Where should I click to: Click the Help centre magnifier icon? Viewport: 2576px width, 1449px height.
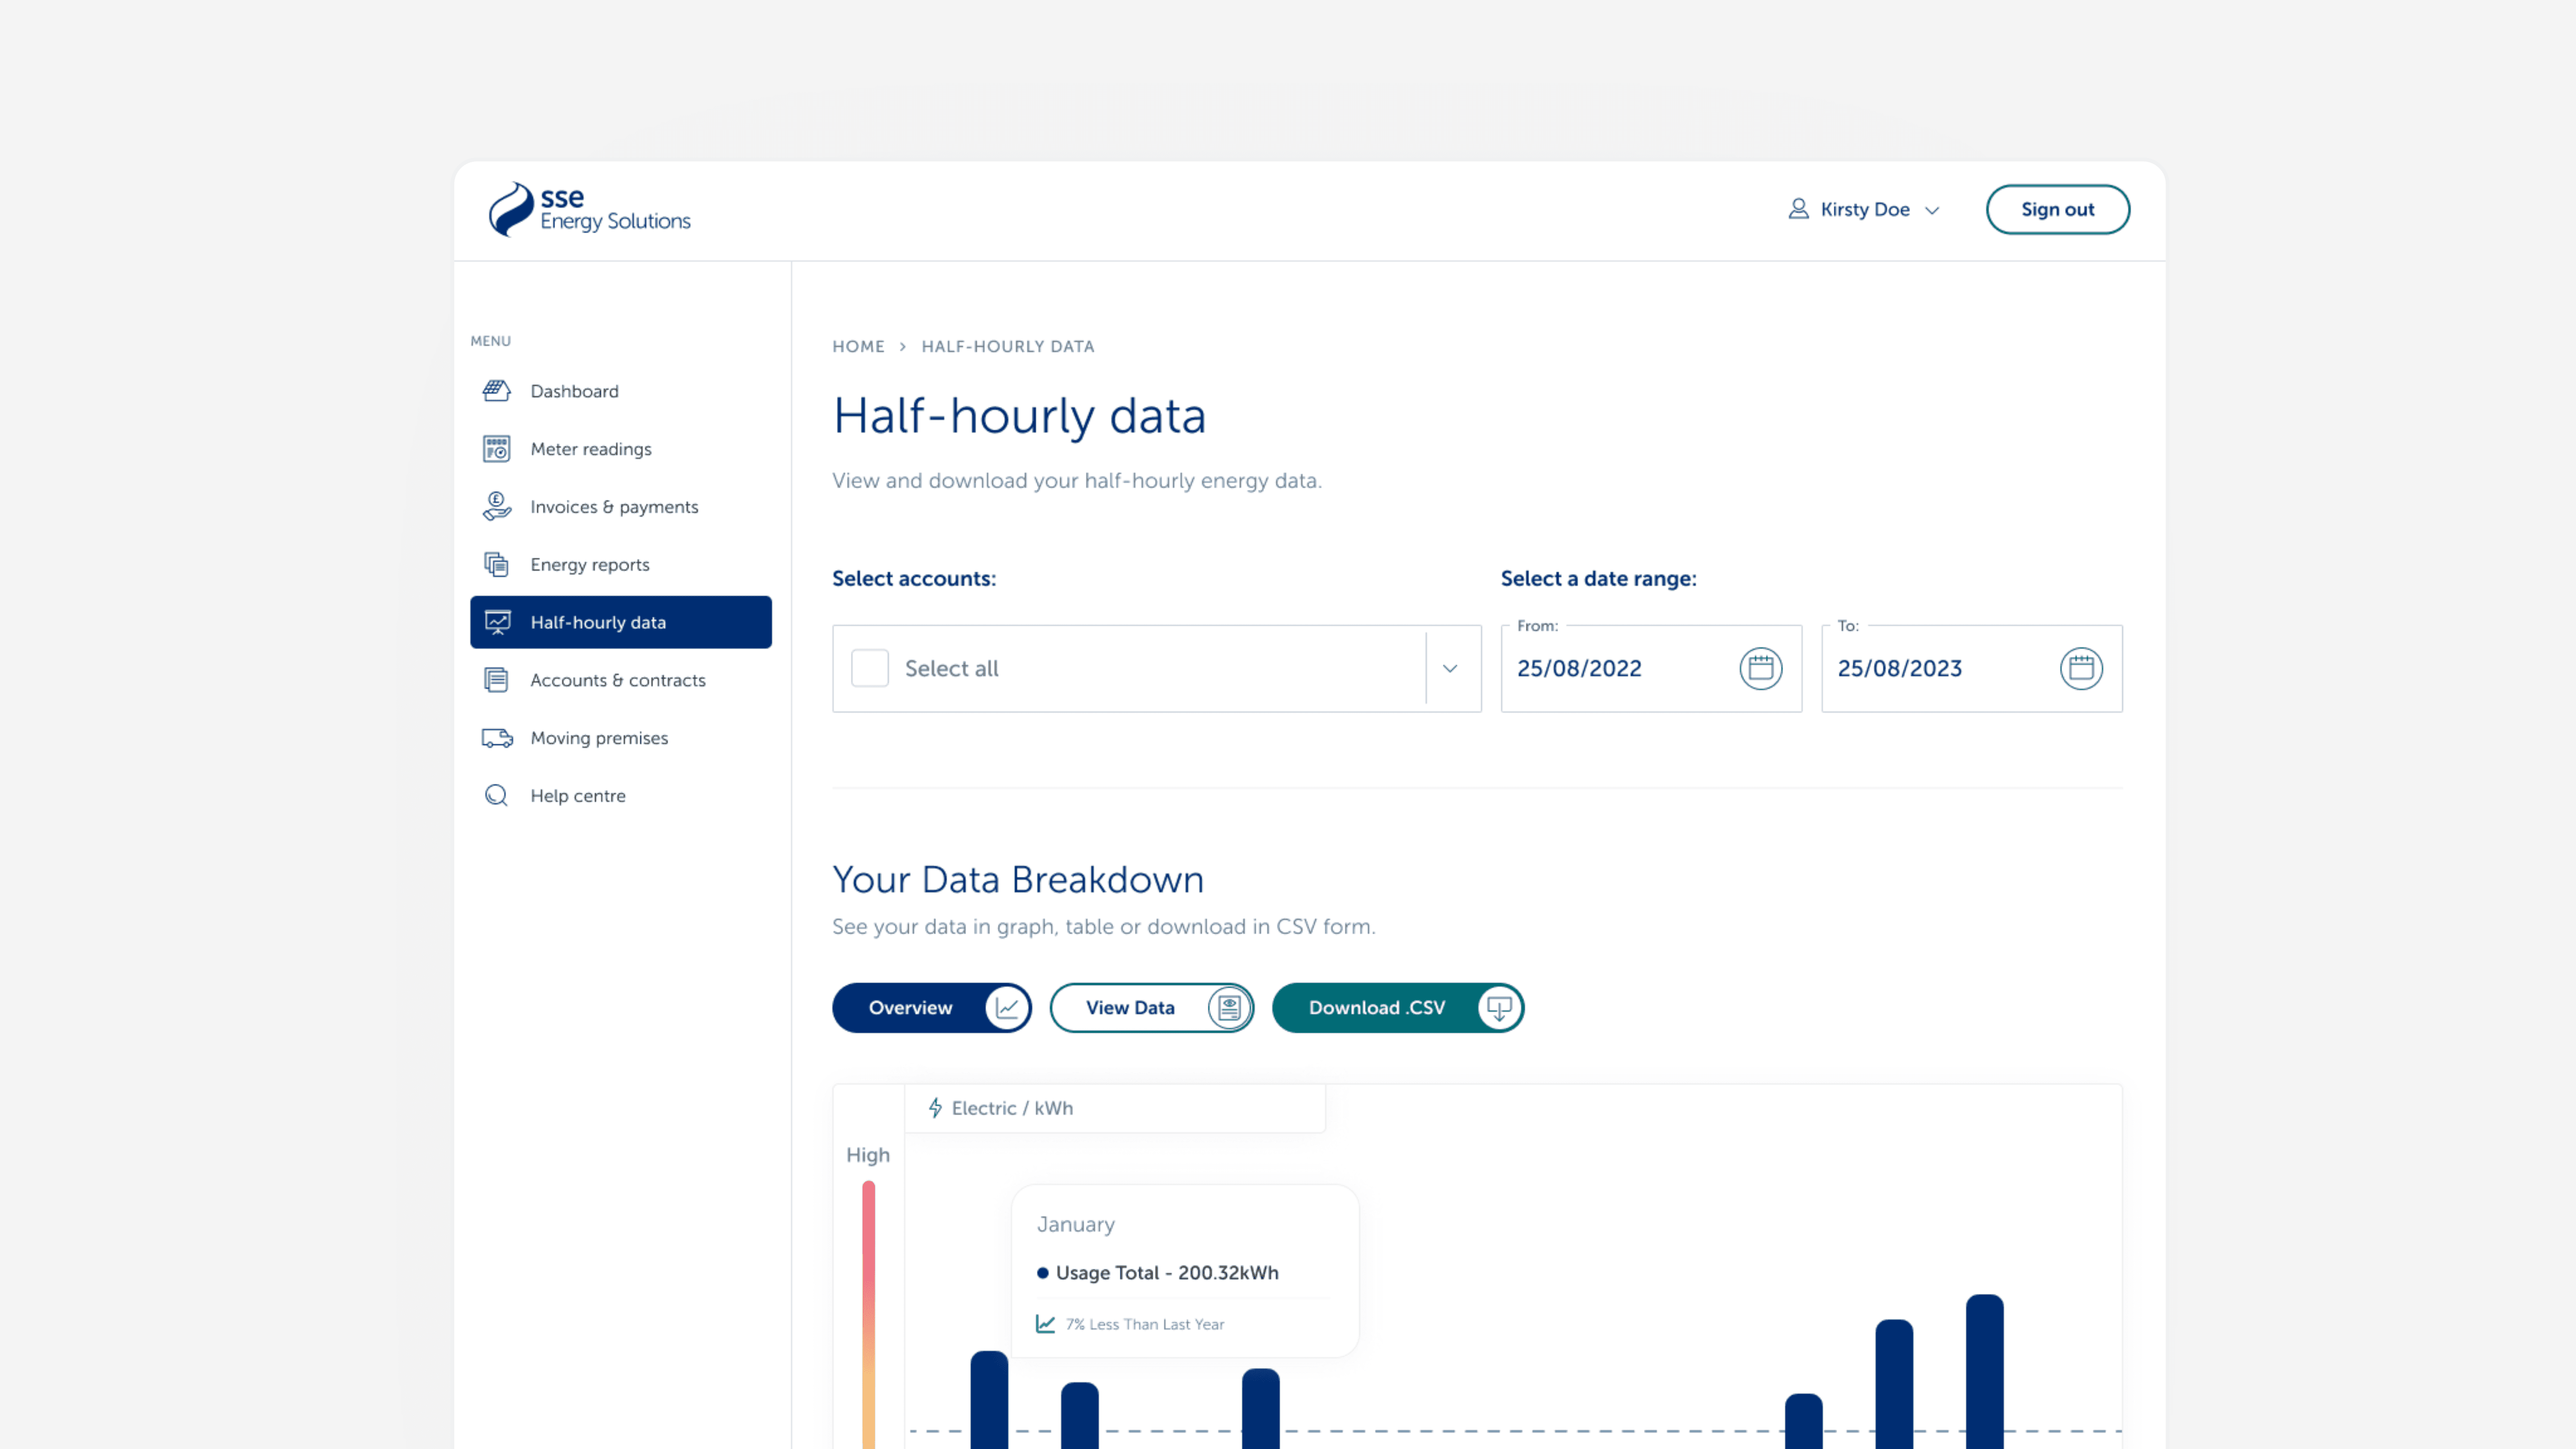496,796
